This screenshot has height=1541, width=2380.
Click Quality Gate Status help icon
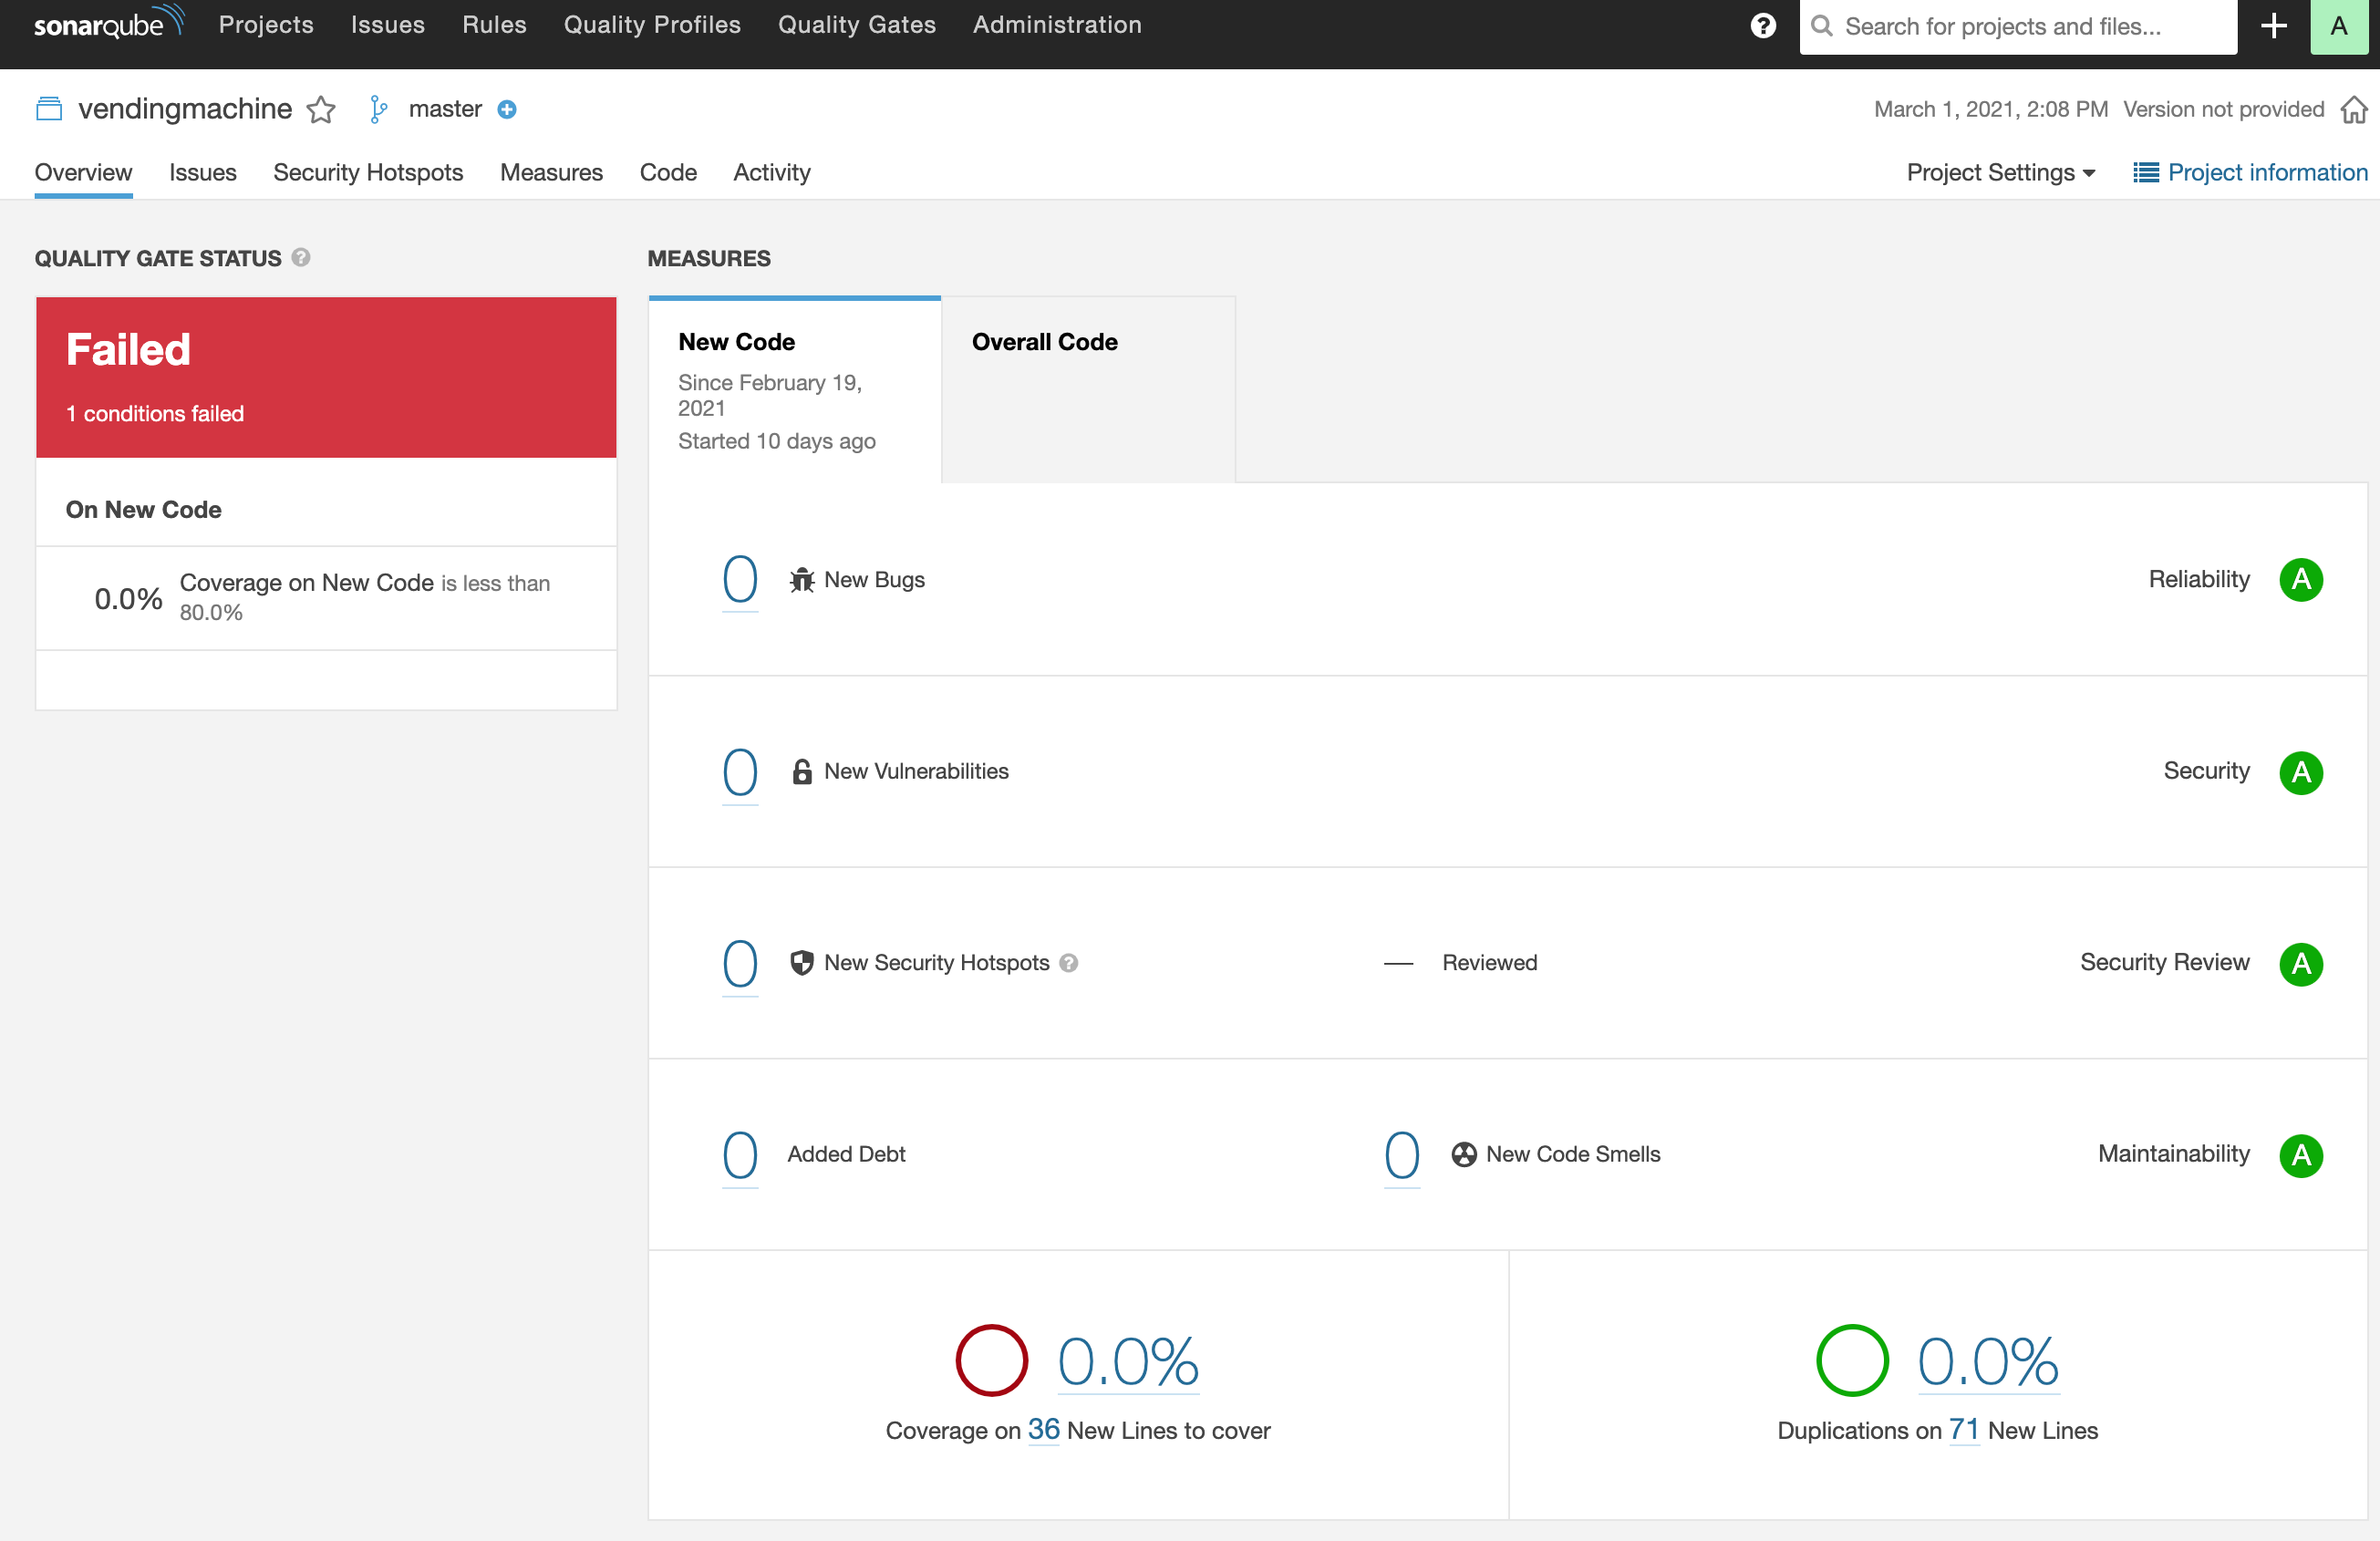click(301, 258)
